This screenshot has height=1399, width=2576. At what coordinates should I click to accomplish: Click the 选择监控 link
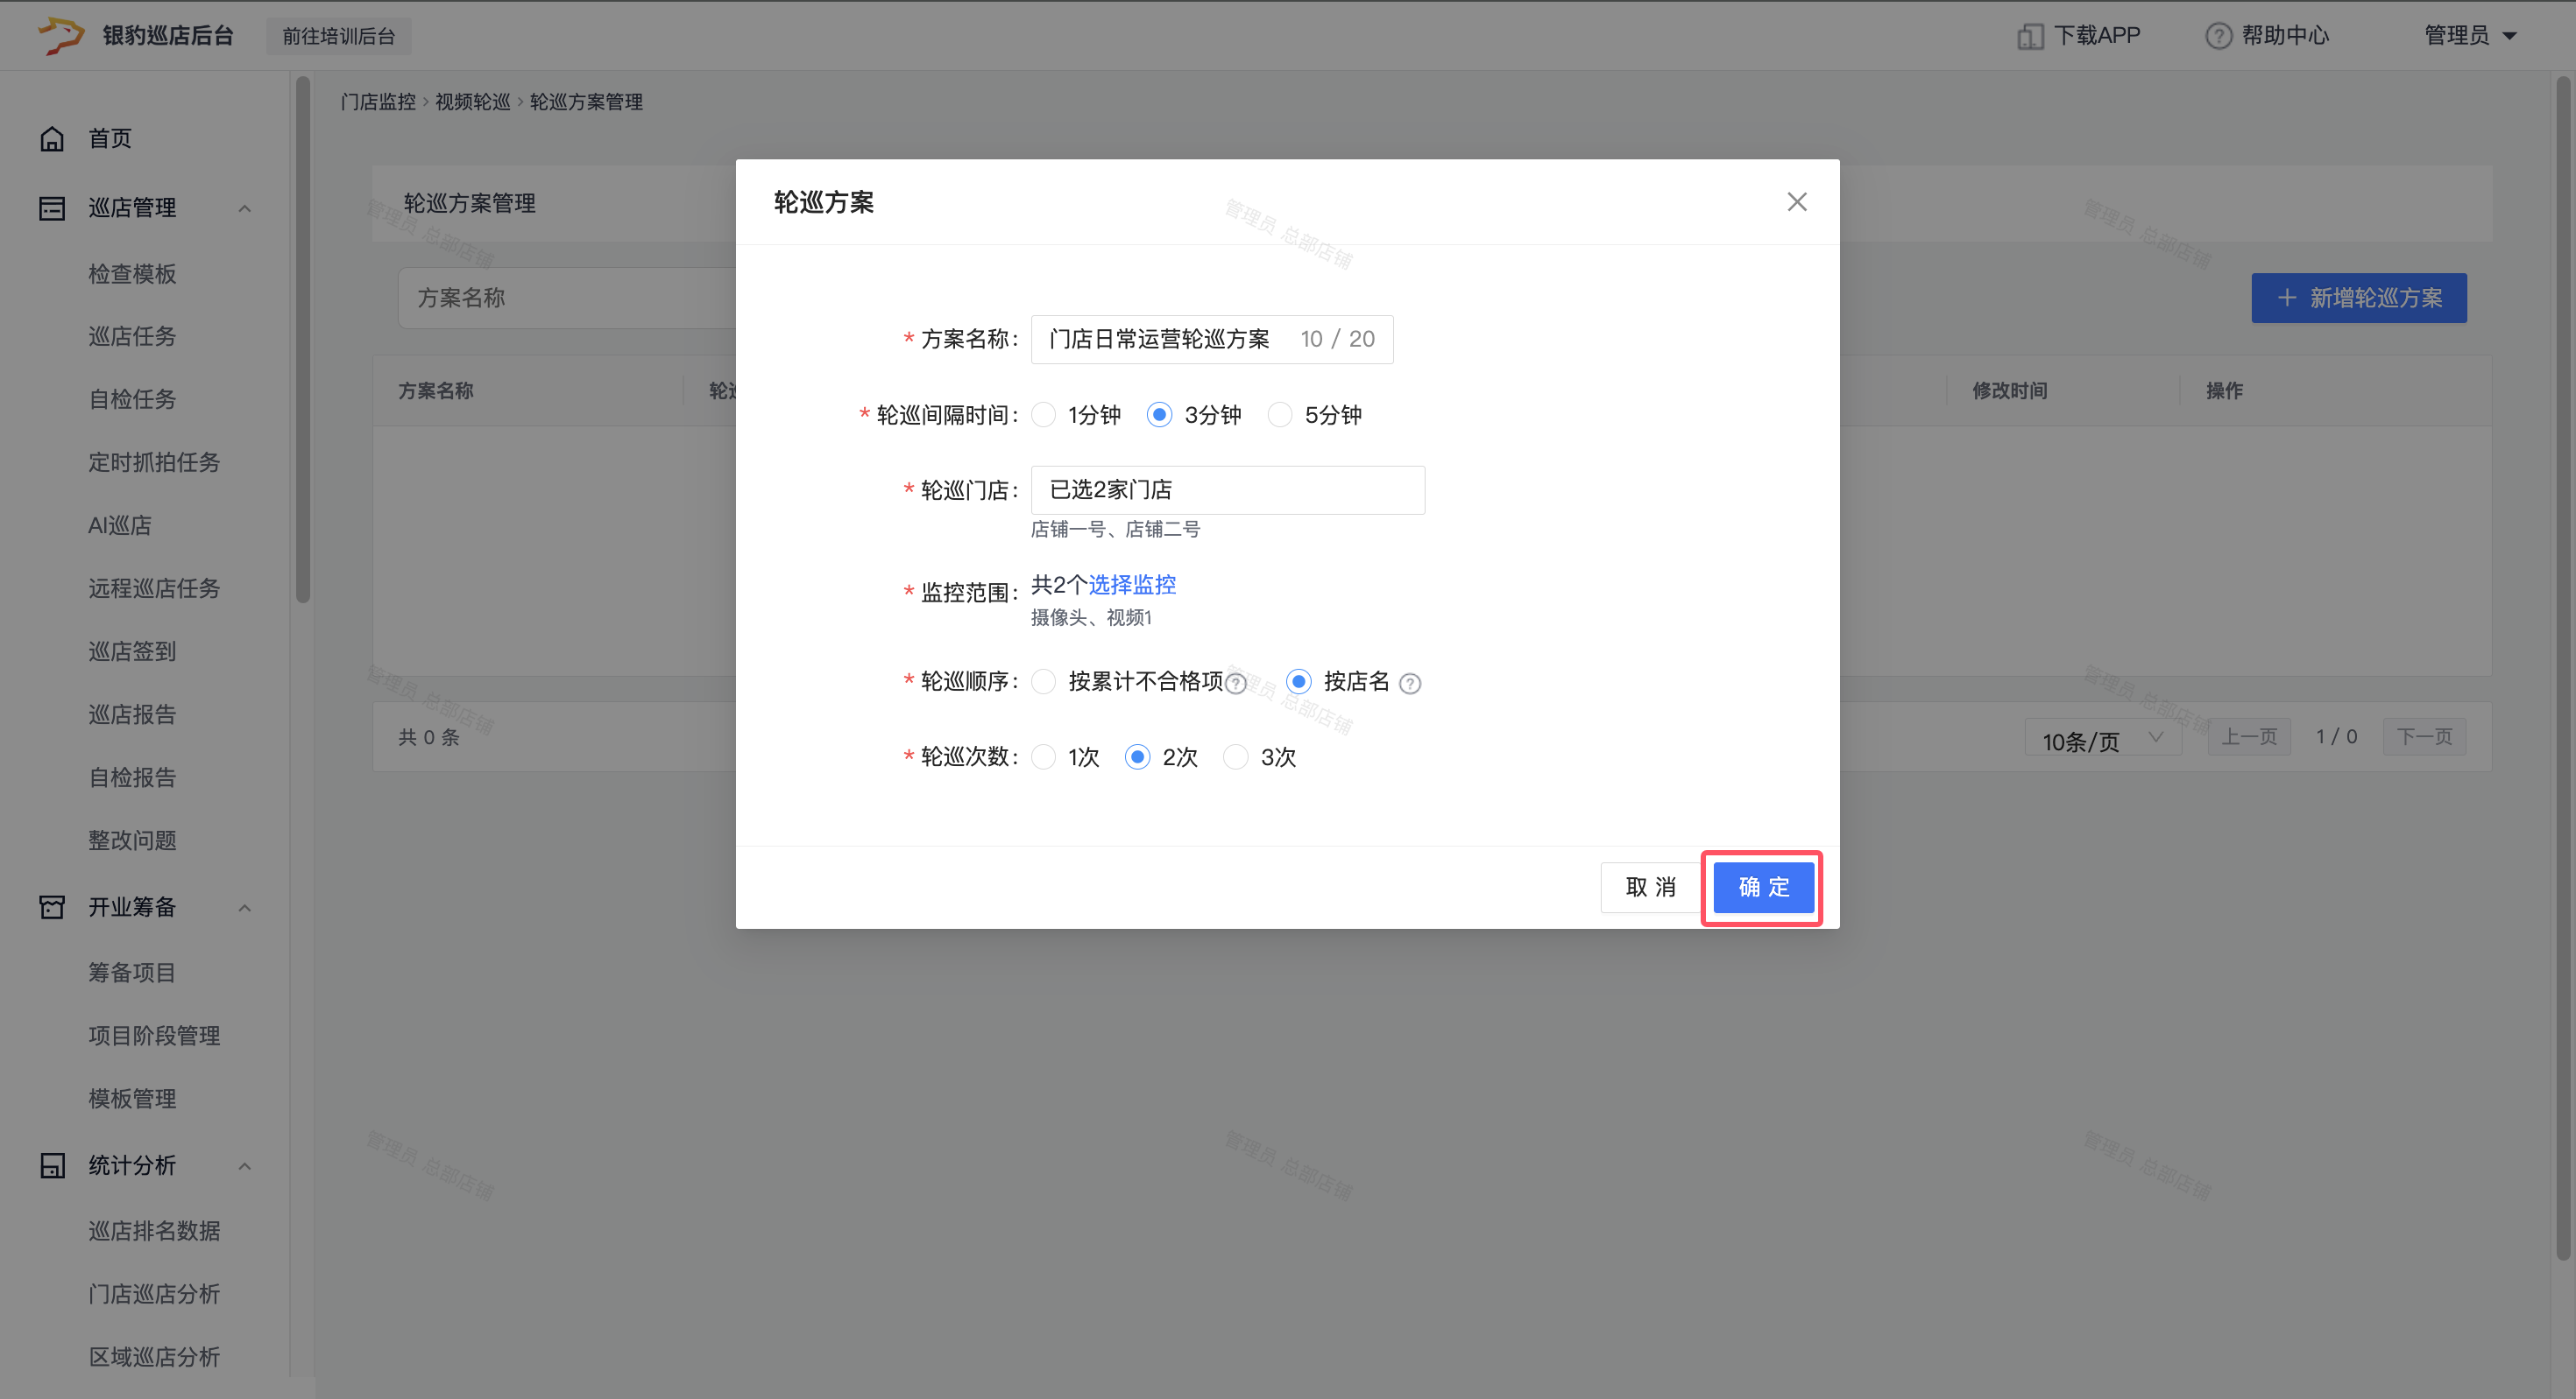click(1132, 585)
